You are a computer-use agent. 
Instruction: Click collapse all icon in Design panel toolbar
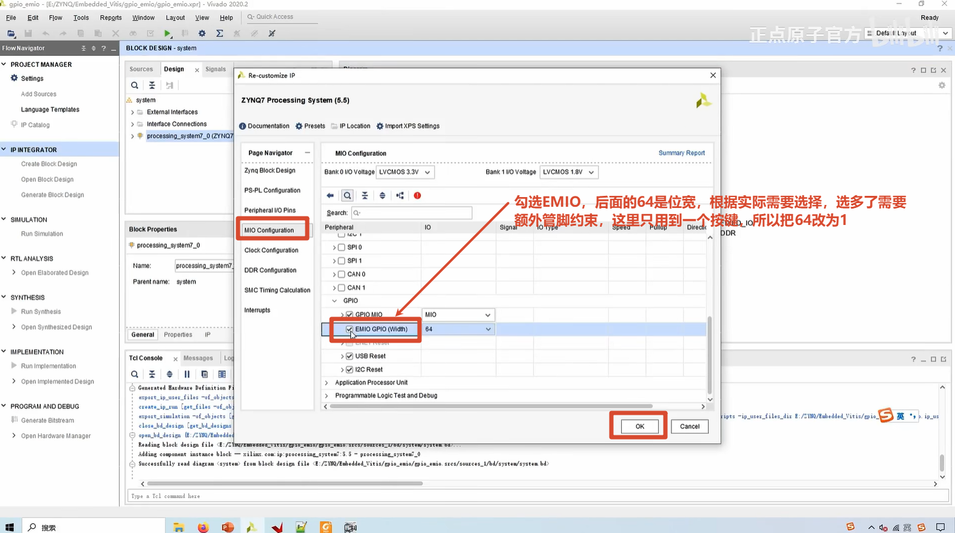pyautogui.click(x=152, y=85)
